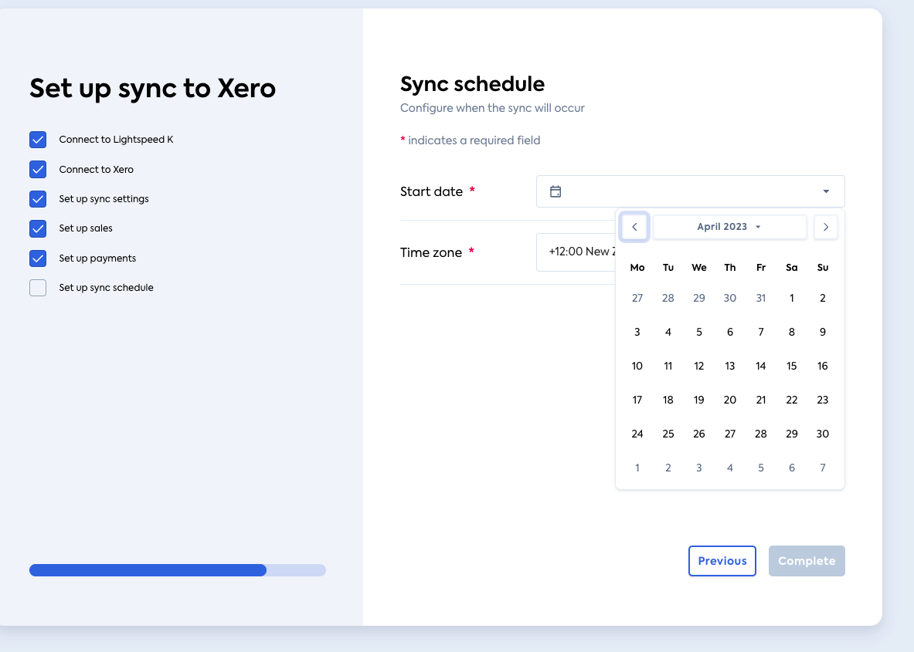This screenshot has height=652, width=914.
Task: Open the Start date dropdown arrow
Action: coord(825,191)
